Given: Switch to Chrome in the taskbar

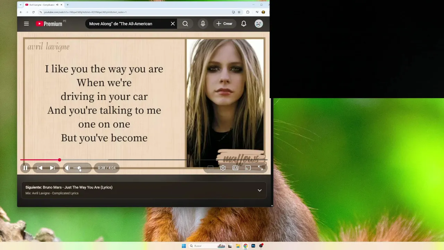Looking at the screenshot, I should click(246, 246).
